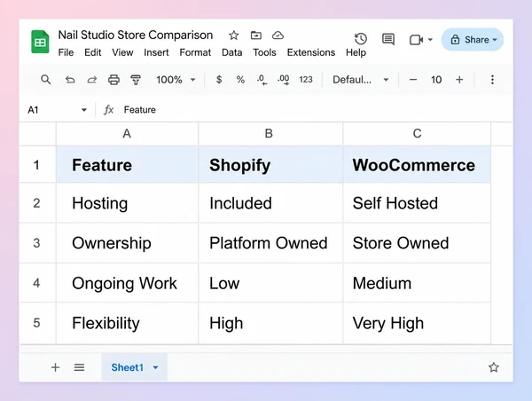The width and height of the screenshot is (532, 401).
Task: Select row 1 header
Action: pos(37,165)
